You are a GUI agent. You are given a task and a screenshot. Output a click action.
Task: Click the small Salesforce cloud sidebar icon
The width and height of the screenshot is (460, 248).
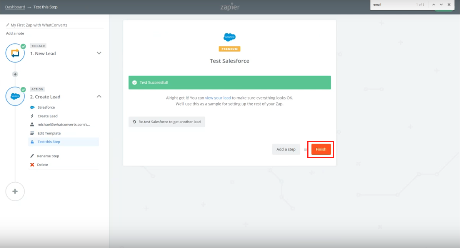point(32,107)
